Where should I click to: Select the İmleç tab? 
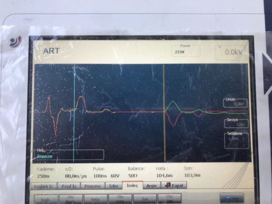(x=133, y=186)
